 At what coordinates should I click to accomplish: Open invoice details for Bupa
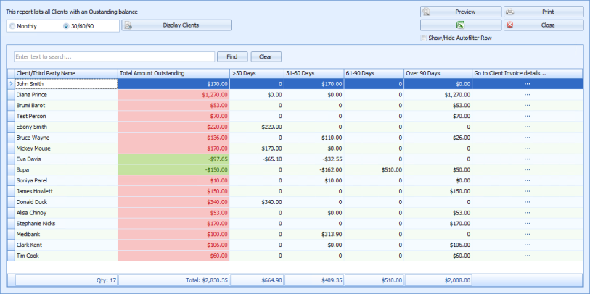(x=527, y=169)
